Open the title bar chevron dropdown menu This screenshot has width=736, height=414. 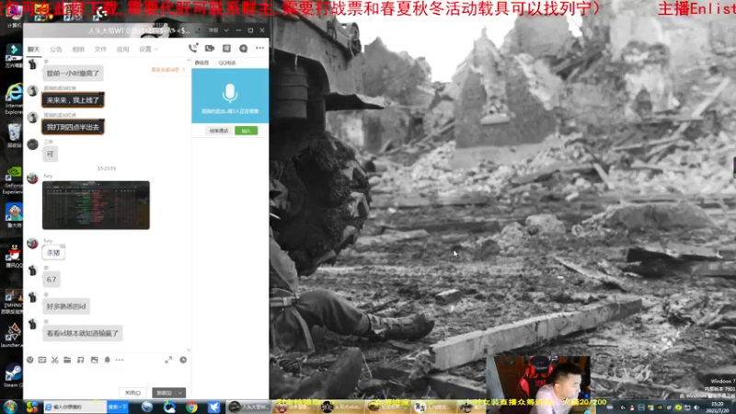pos(226,30)
